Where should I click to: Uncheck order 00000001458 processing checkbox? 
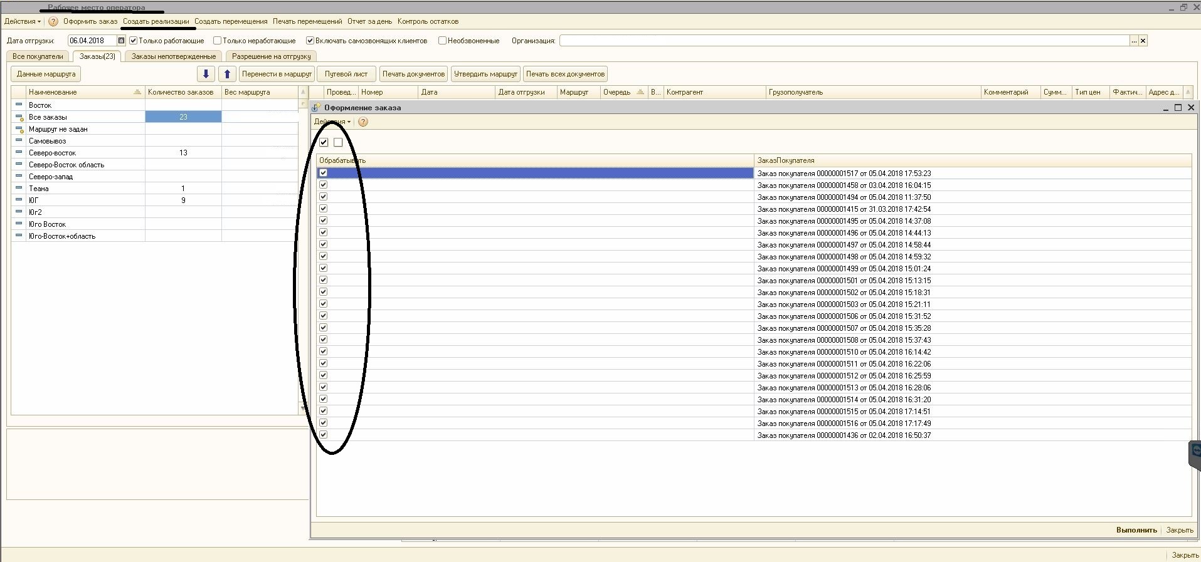tap(324, 185)
